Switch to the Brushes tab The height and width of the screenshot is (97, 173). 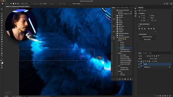pyautogui.click(x=122, y=8)
